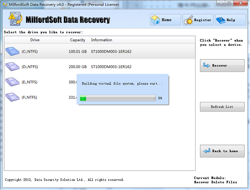This screenshot has width=250, height=190.
Task: Select the (D:,NTFS) drive label
Action: tap(30, 67)
